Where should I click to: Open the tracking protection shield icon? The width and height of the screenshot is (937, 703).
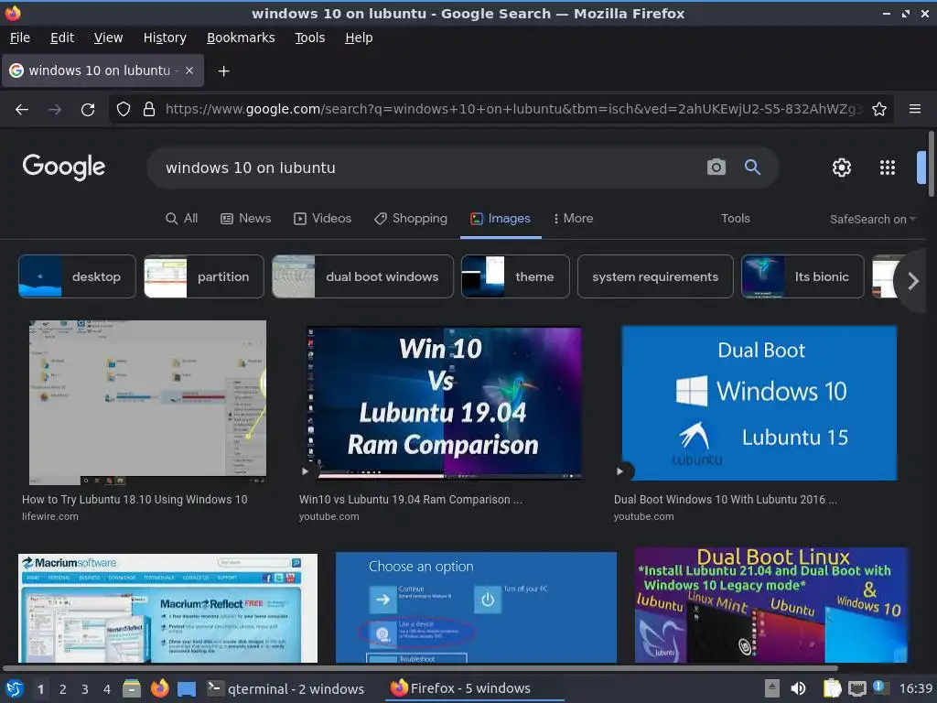click(x=124, y=110)
